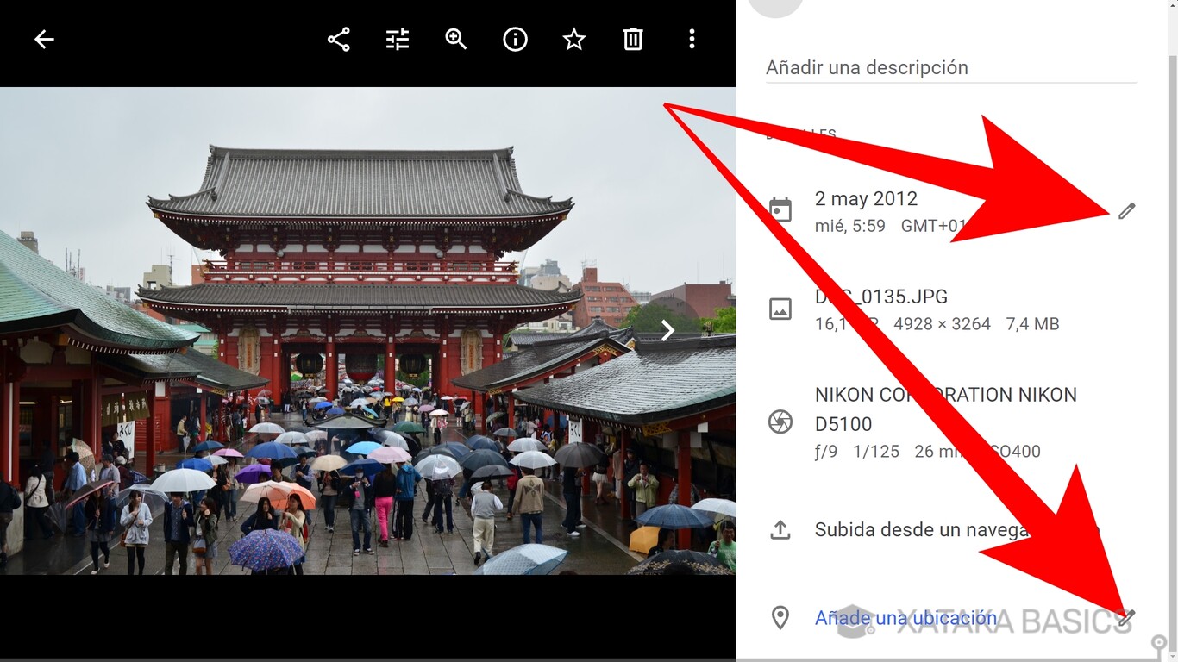This screenshot has height=662, width=1178.
Task: Select the DSC_0135.JPG filename text
Action: [x=881, y=296]
